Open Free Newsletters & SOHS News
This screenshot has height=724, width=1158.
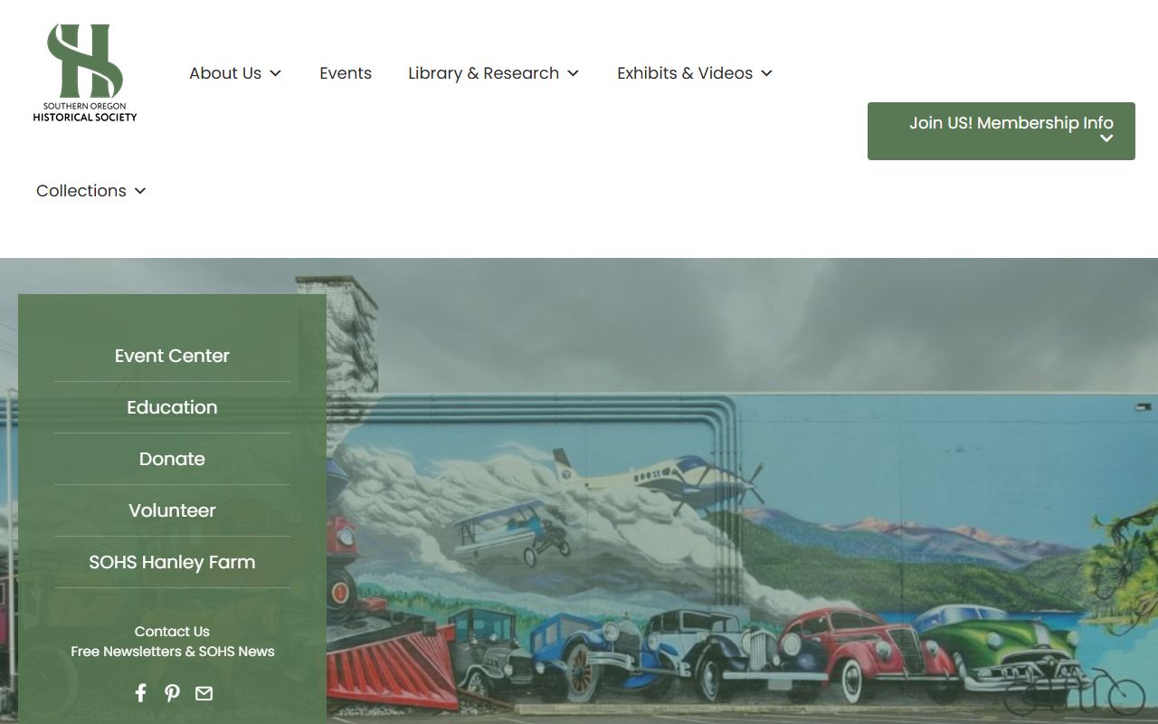click(173, 652)
